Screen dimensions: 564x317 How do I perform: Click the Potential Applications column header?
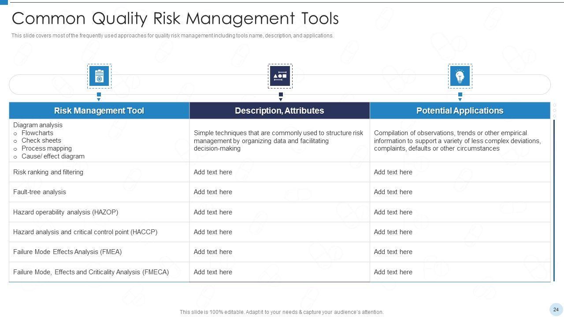pyautogui.click(x=460, y=111)
